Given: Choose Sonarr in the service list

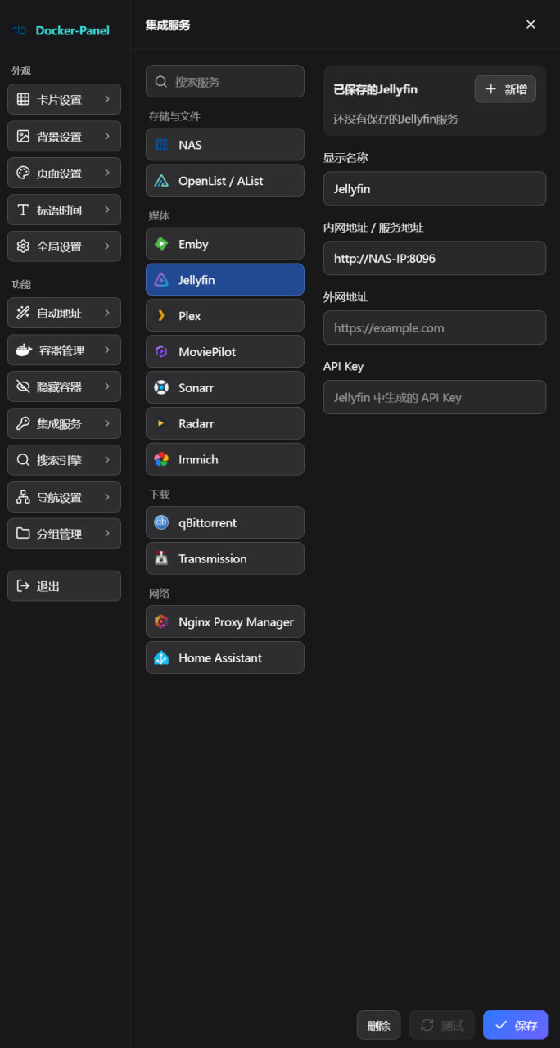Looking at the screenshot, I should pos(225,388).
